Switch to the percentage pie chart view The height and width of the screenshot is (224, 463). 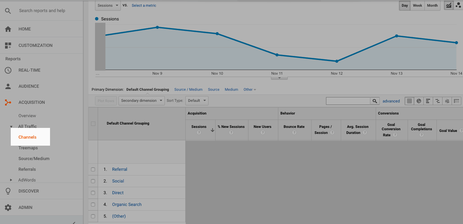coord(419,101)
